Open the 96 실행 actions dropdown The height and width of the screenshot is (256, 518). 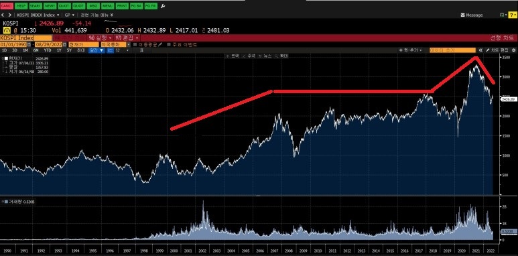(x=100, y=38)
